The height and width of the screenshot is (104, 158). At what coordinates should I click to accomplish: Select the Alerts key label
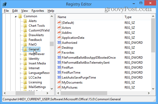pos(33,21)
